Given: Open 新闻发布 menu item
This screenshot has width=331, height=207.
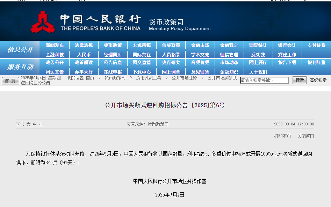Looking at the screenshot, I should point(55,45).
